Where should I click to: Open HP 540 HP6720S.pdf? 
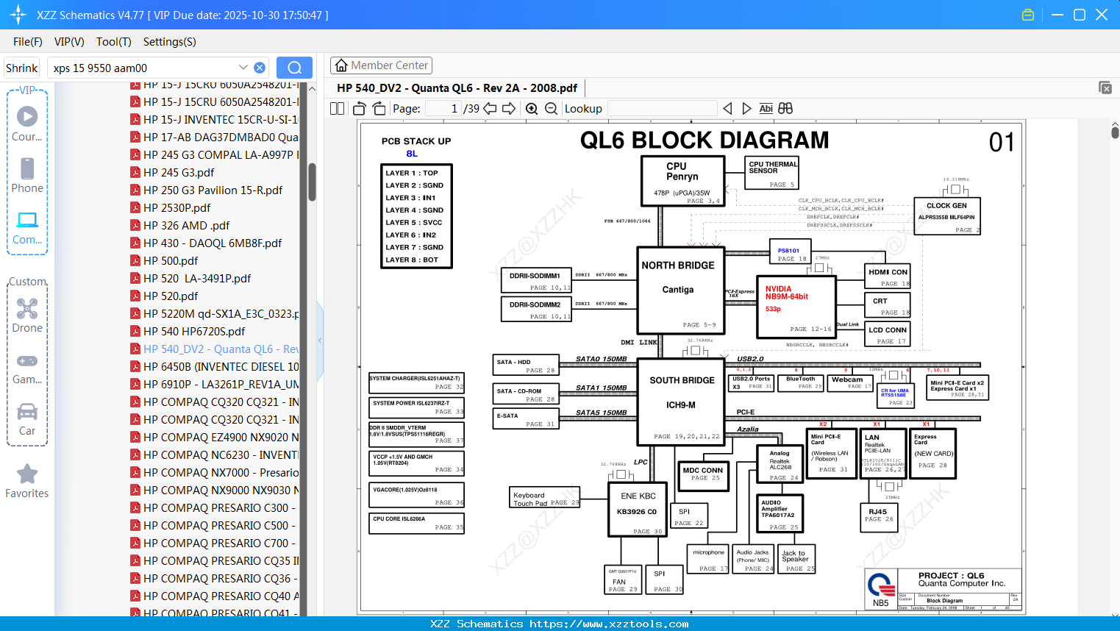(x=194, y=331)
